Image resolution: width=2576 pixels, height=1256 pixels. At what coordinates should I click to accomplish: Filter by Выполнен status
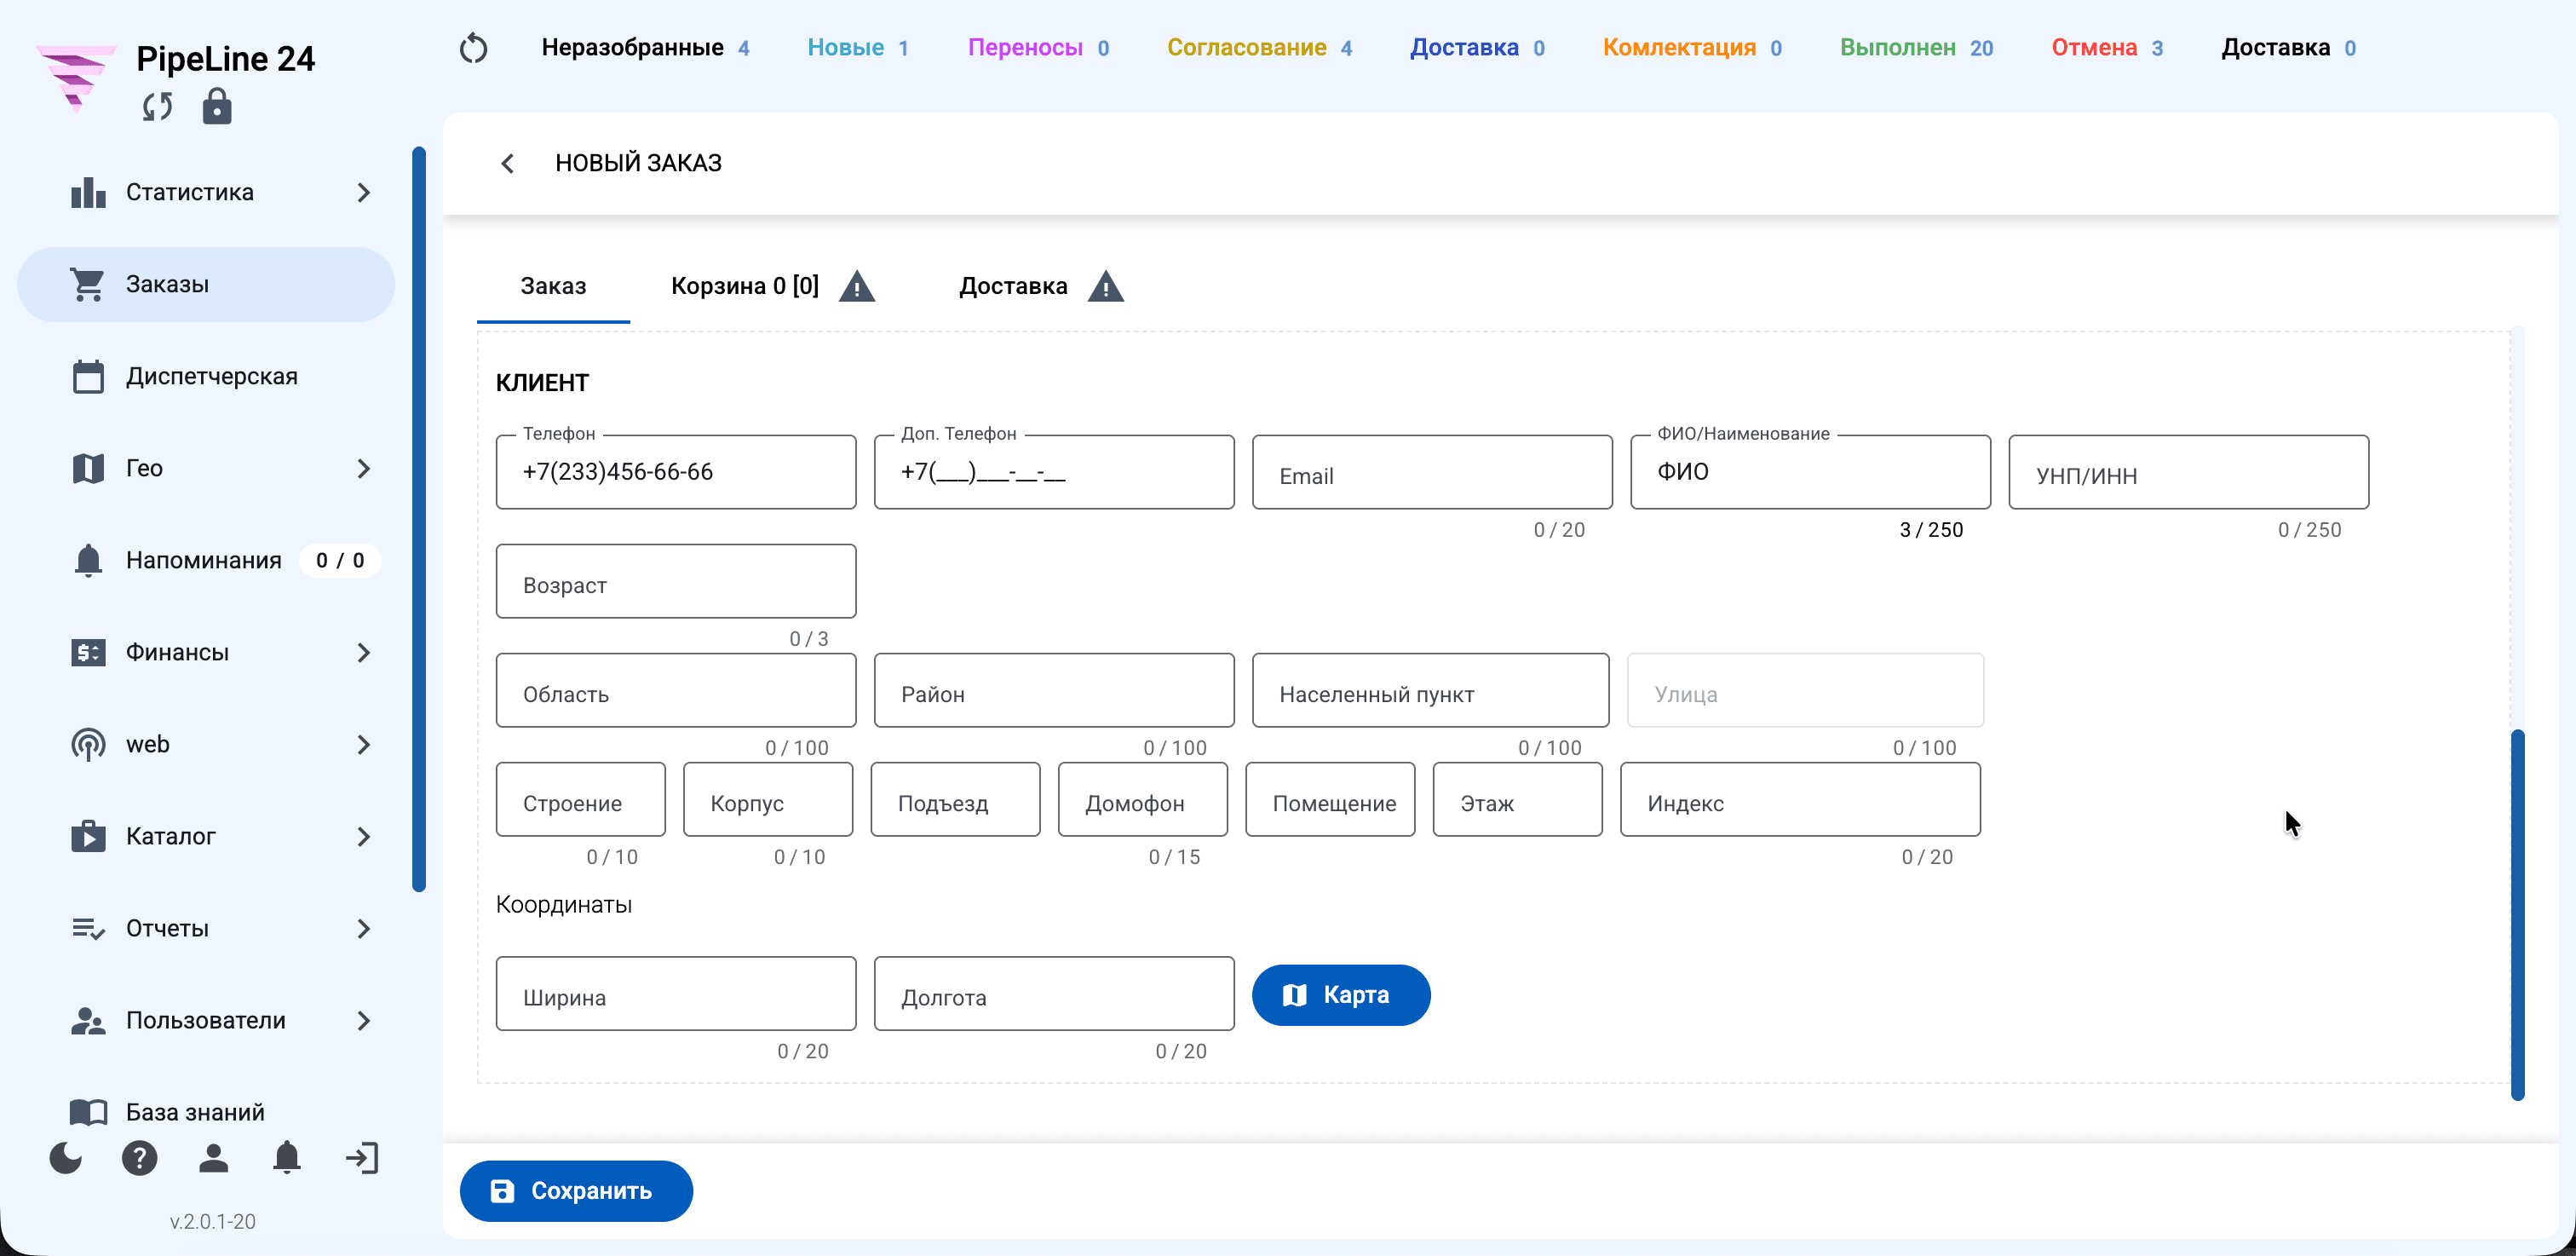point(1916,48)
